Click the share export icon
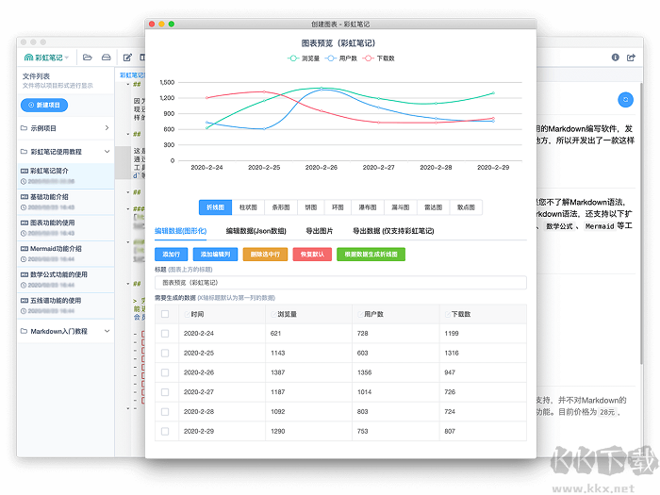Viewport: 660px width, 495px height. pos(632,58)
